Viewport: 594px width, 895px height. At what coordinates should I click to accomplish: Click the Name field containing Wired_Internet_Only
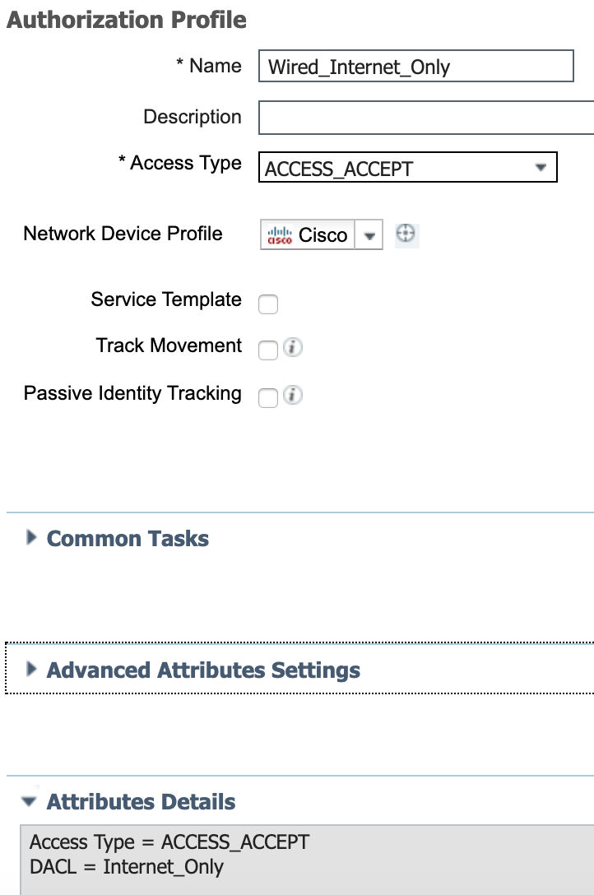tap(416, 66)
